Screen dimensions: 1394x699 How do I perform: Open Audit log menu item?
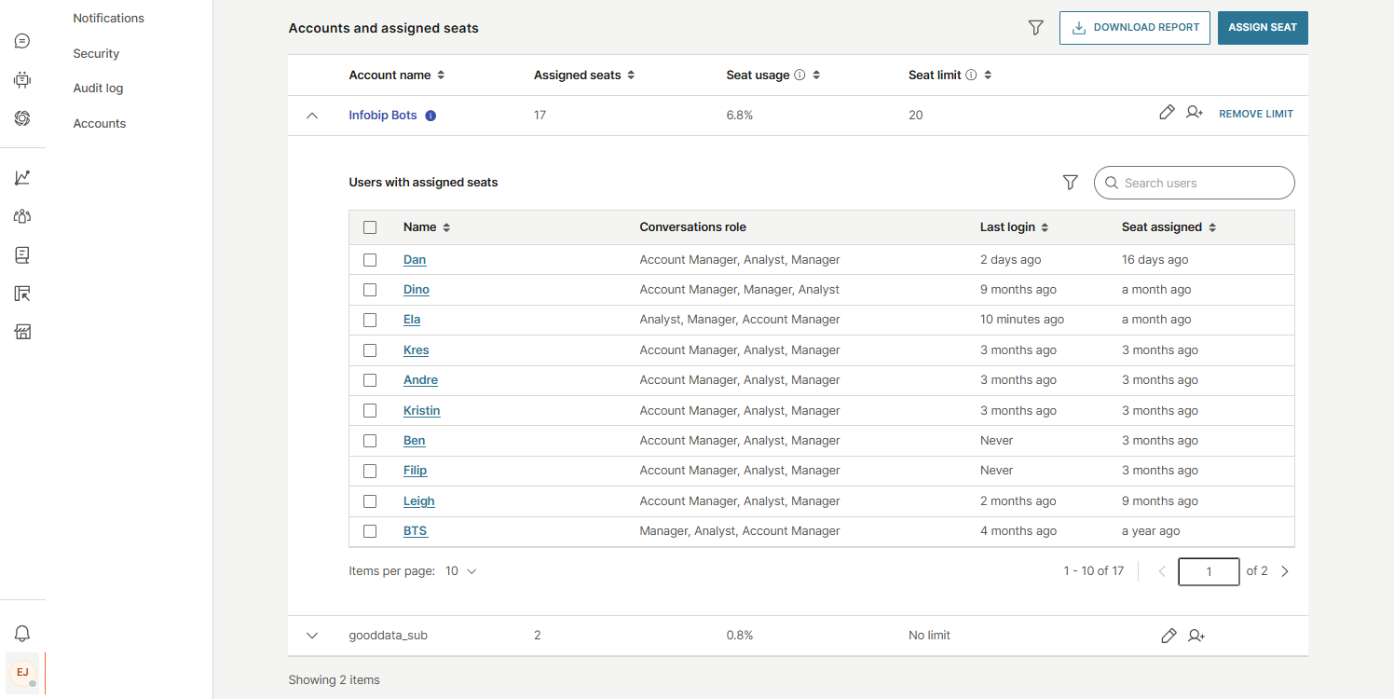(x=98, y=89)
